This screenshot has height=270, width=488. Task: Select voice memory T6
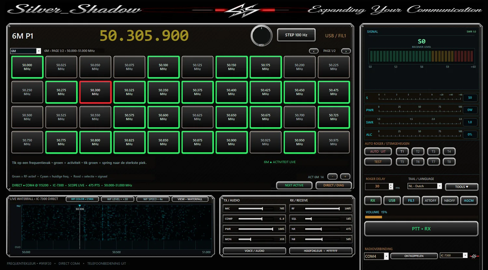[x=418, y=161]
